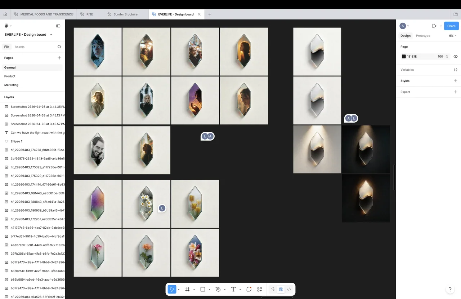This screenshot has height=299, width=461.
Task: Switch to Design mode in the toolbar
Action: pyautogui.click(x=281, y=289)
